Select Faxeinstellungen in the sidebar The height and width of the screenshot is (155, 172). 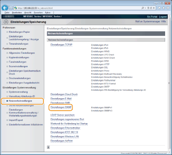pos(18,62)
